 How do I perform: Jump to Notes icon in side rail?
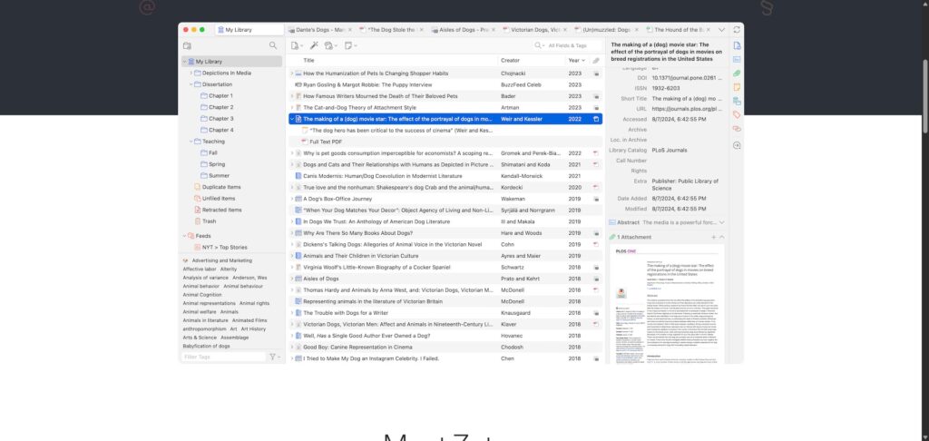click(x=737, y=87)
